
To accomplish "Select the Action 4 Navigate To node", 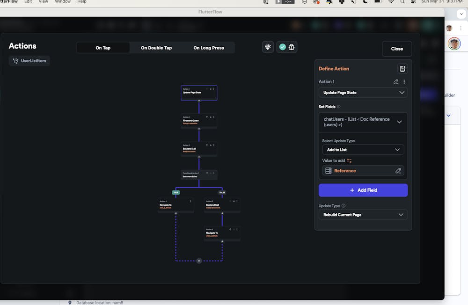I will click(x=176, y=205).
